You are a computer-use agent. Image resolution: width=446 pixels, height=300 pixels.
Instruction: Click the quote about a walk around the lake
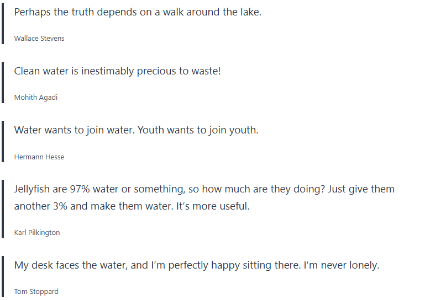(x=138, y=12)
